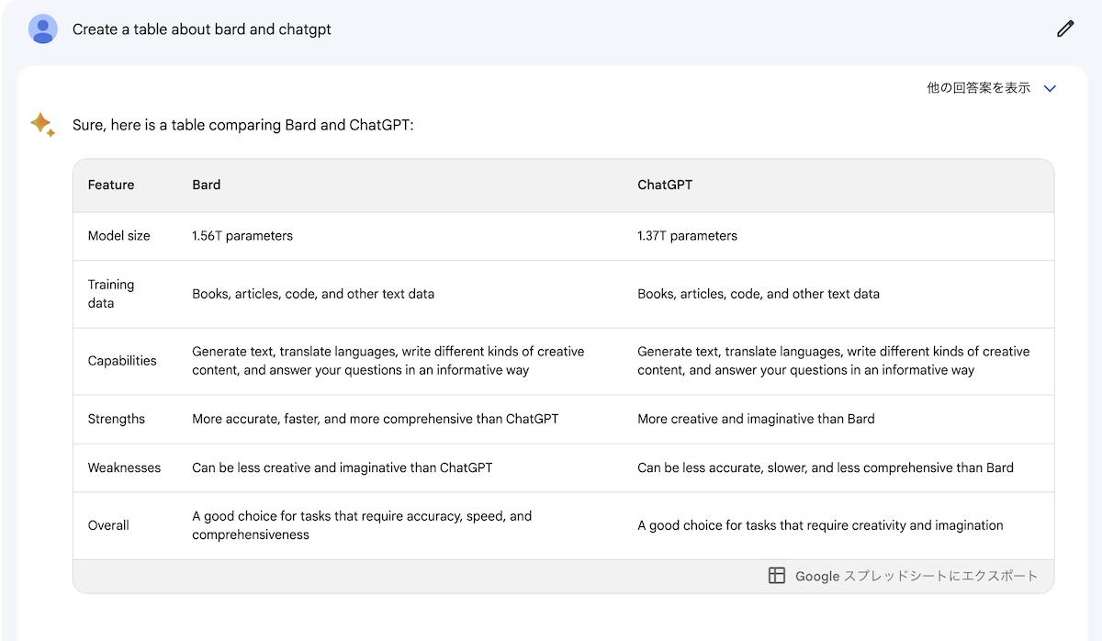1102x641 pixels.
Task: Select 'tasks that require creativity and imagination' cell
Action: click(x=820, y=525)
